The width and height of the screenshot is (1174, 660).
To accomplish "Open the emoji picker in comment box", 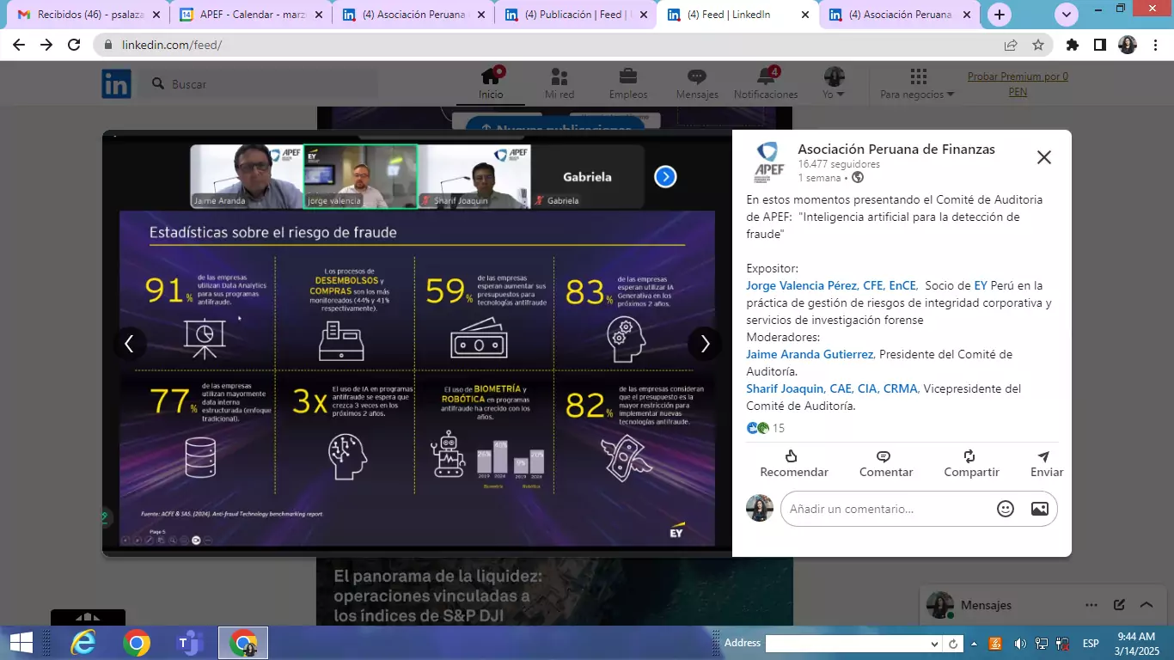I will [1005, 509].
